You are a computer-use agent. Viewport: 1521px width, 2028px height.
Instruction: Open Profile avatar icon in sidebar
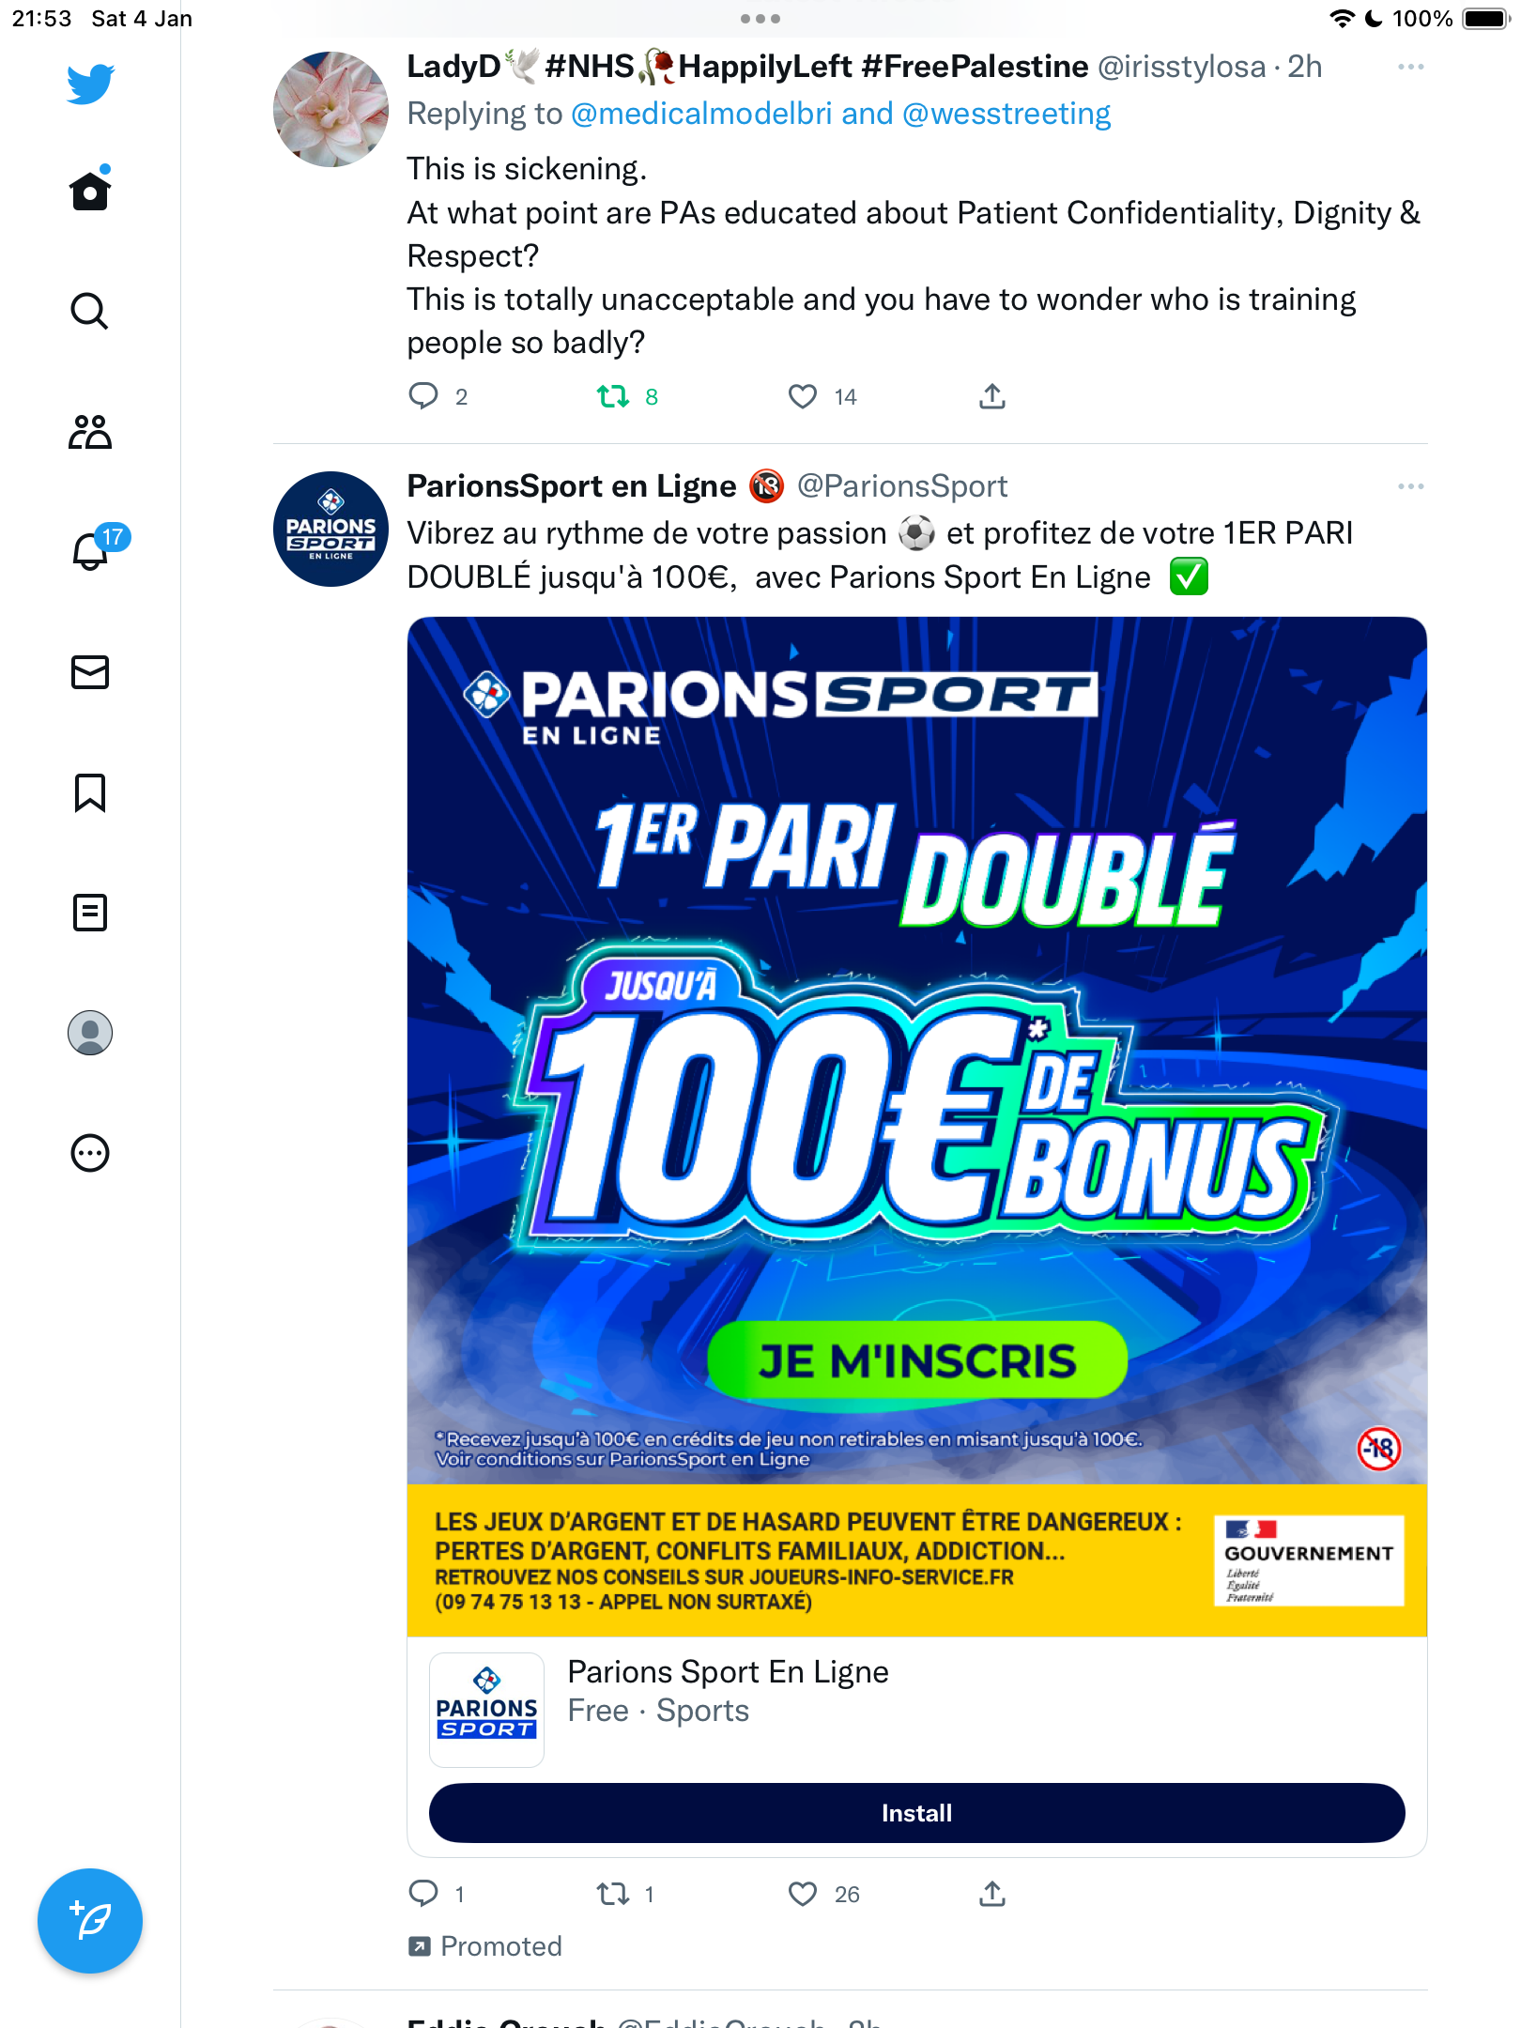point(90,1033)
